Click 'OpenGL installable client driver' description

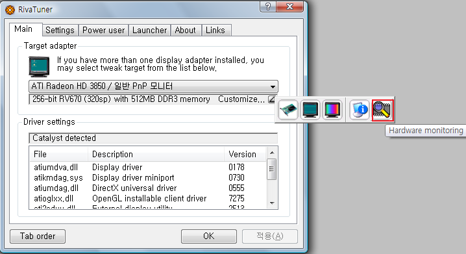pos(149,199)
